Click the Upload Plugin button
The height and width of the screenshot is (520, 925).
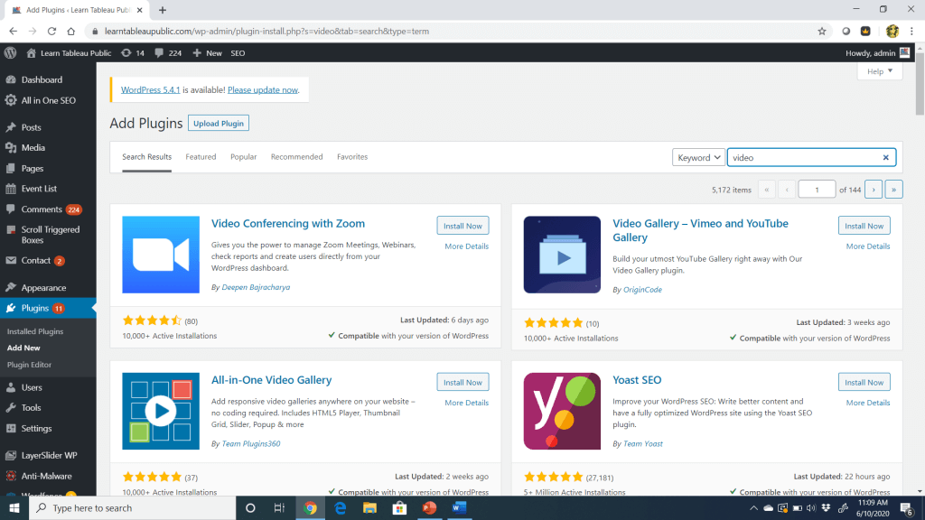pyautogui.click(x=219, y=123)
